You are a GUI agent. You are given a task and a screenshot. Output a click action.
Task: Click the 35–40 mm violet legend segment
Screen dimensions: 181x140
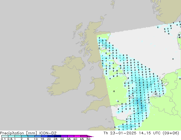[71, 136]
